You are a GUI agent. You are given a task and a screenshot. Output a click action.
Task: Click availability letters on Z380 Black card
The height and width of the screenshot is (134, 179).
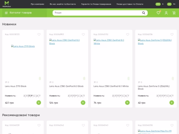point(76,96)
